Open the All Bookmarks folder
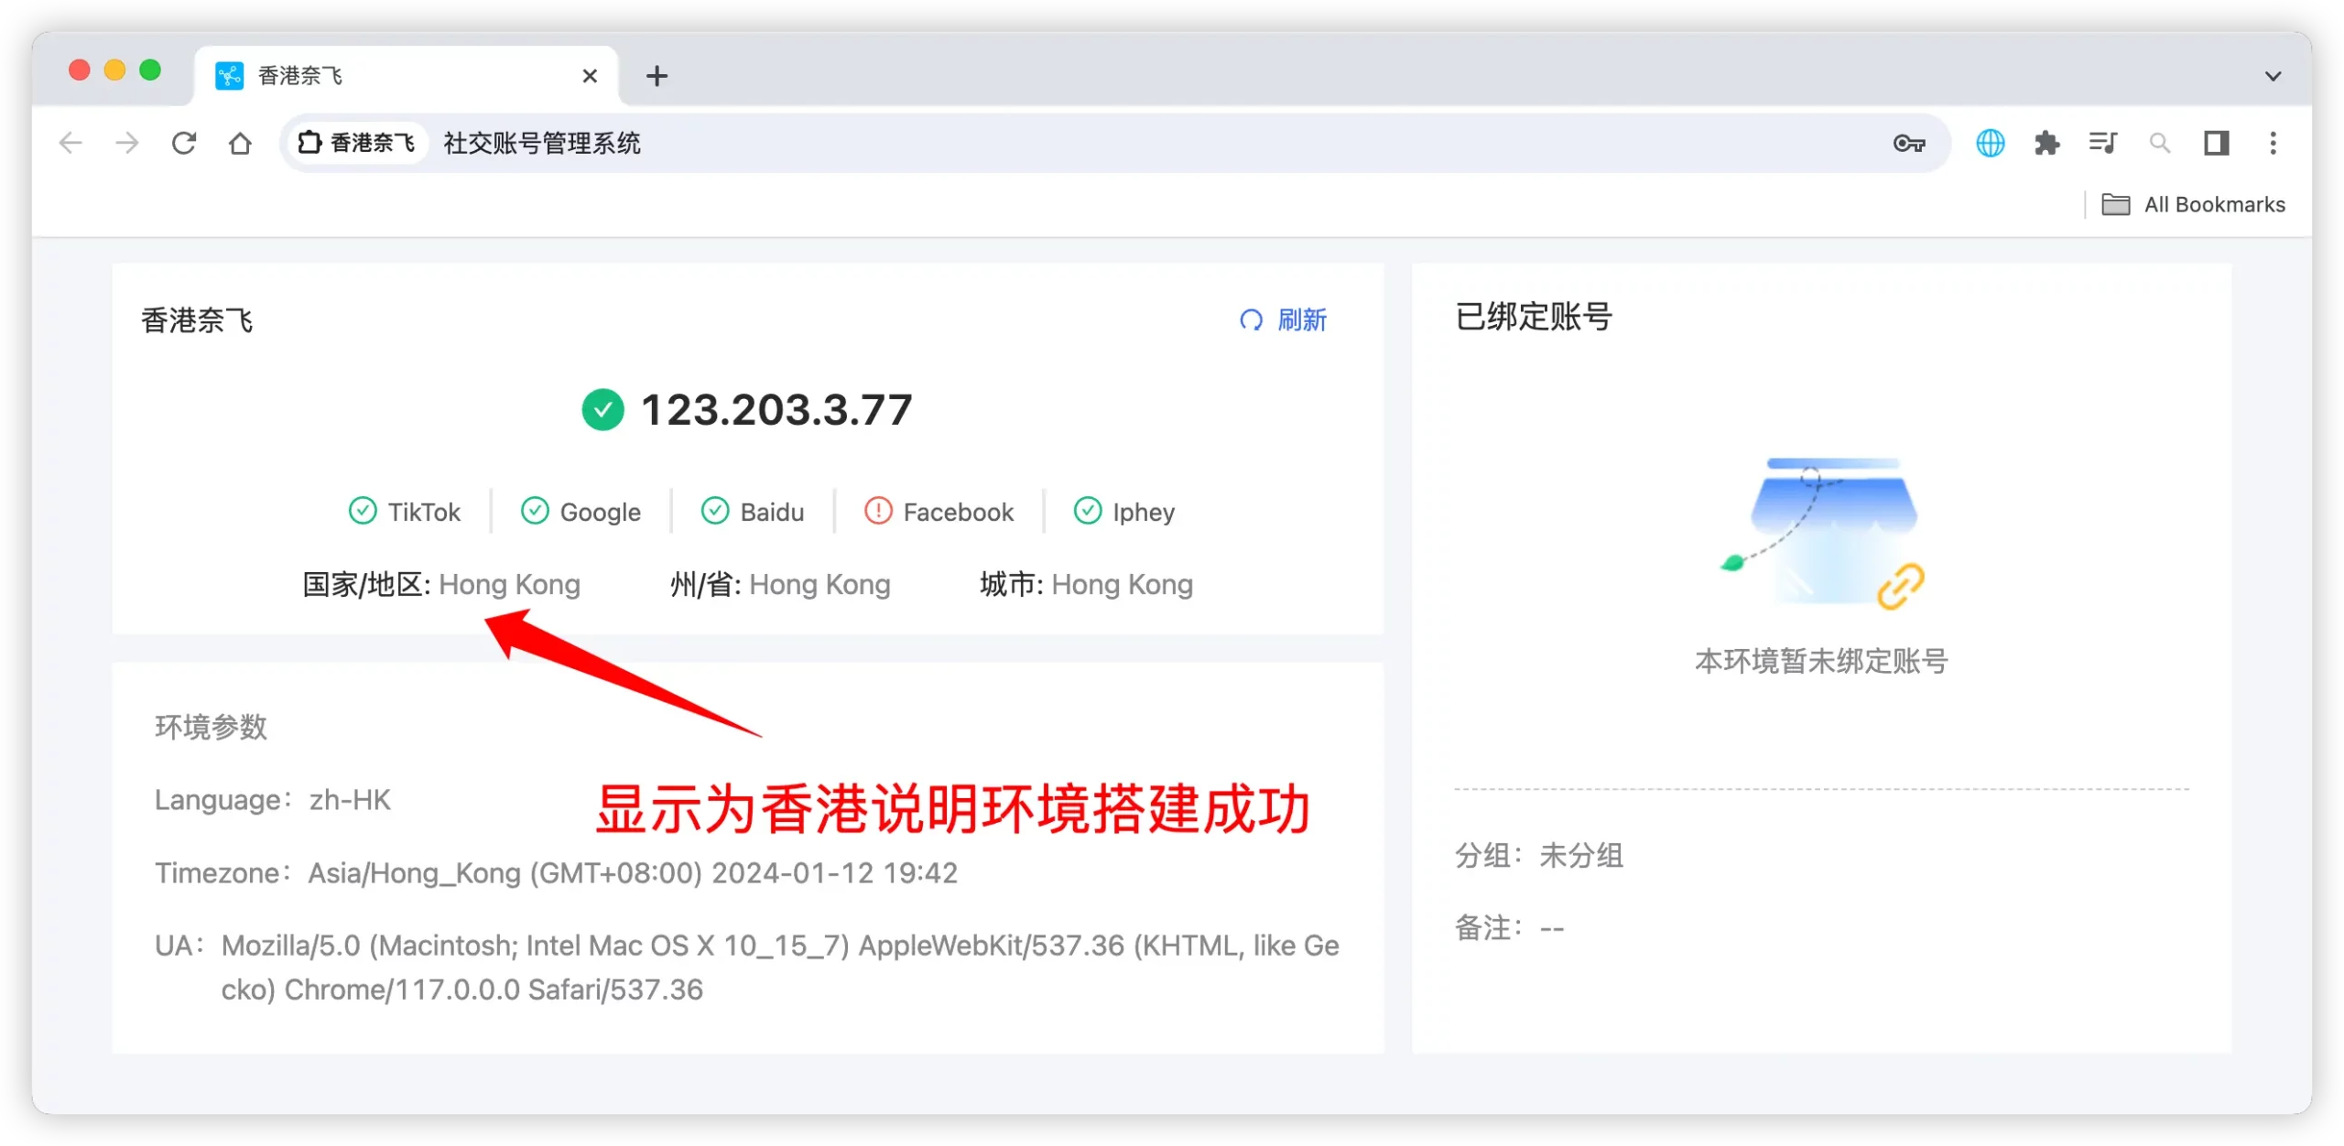The height and width of the screenshot is (1146, 2344). pyautogui.click(x=2194, y=204)
